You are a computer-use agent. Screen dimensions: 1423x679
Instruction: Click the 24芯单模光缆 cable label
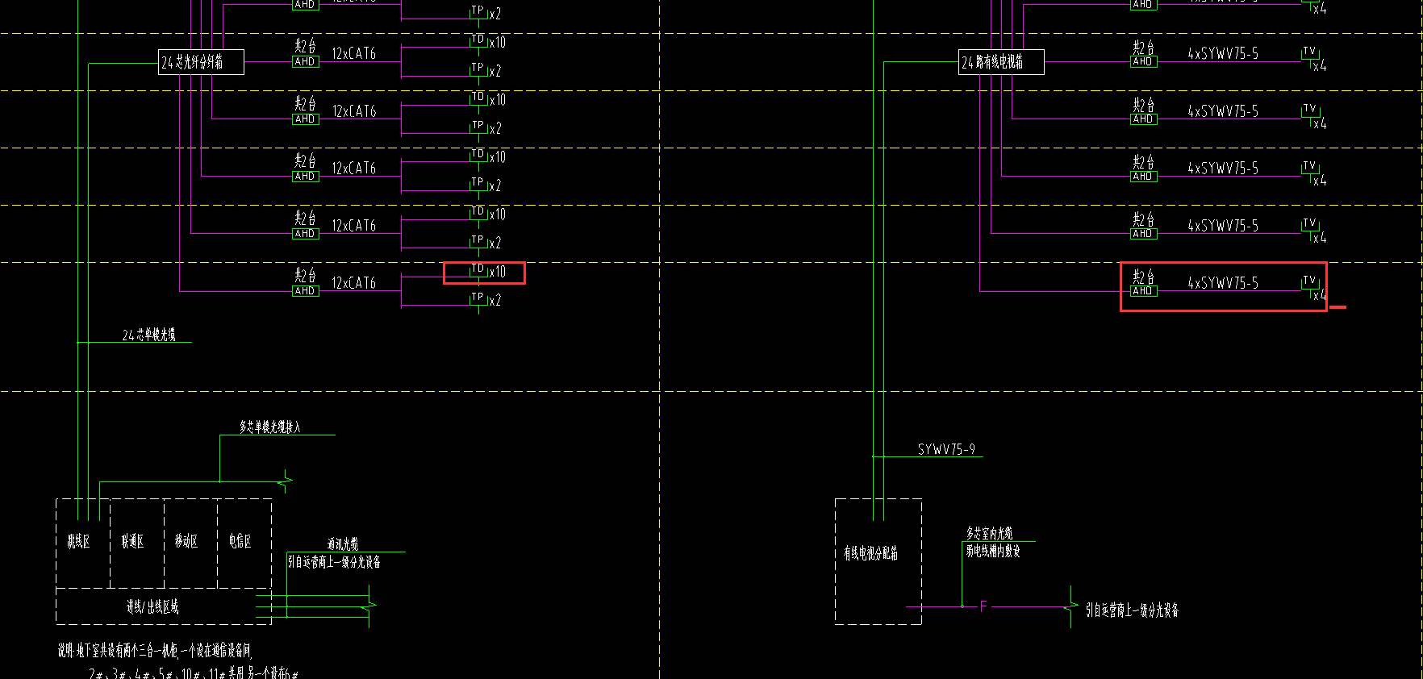point(148,335)
